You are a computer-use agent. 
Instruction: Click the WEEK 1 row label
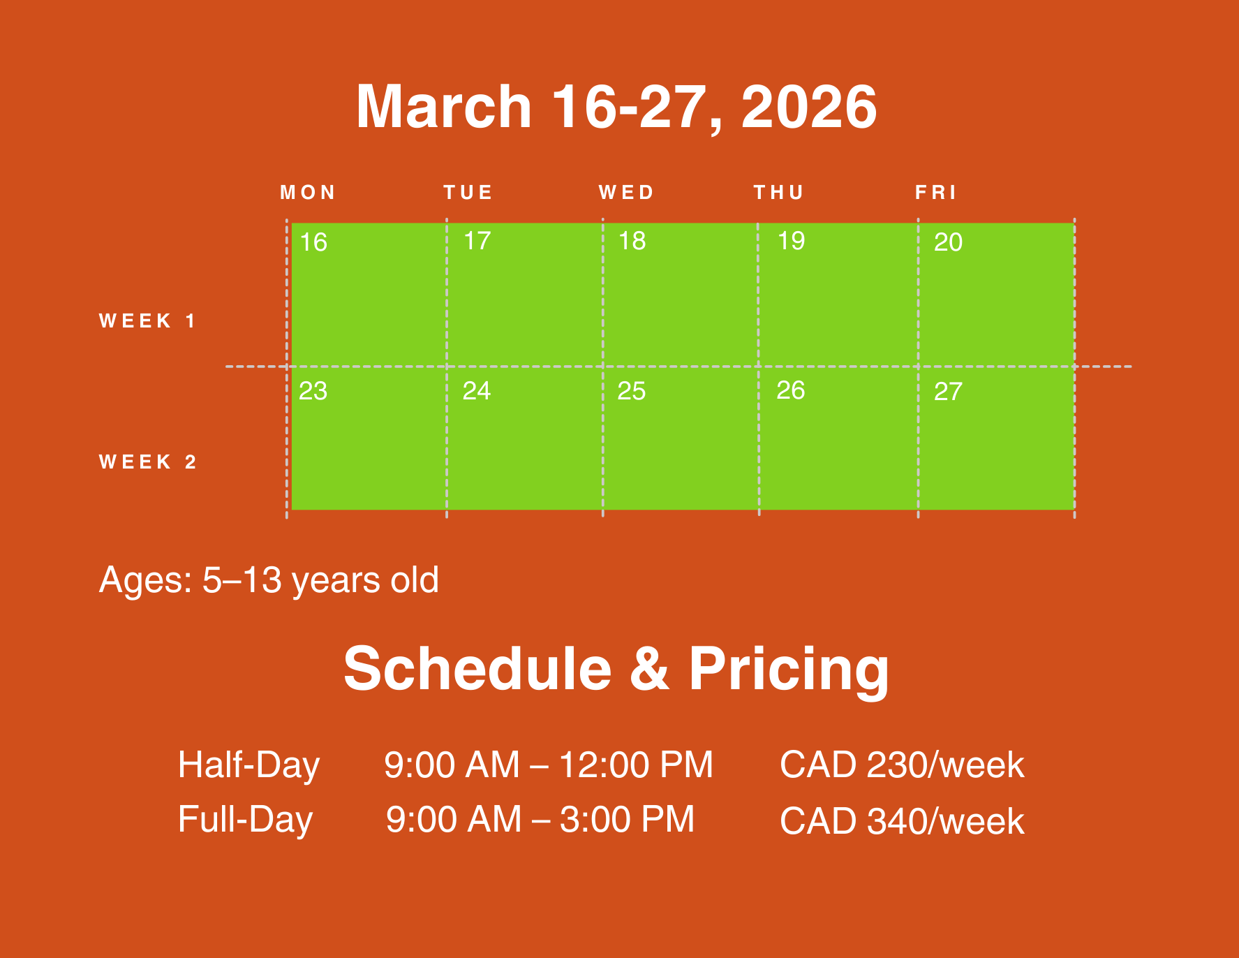pos(147,321)
